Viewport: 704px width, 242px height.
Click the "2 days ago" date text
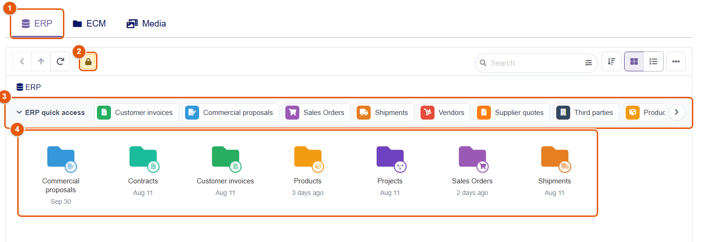click(472, 193)
